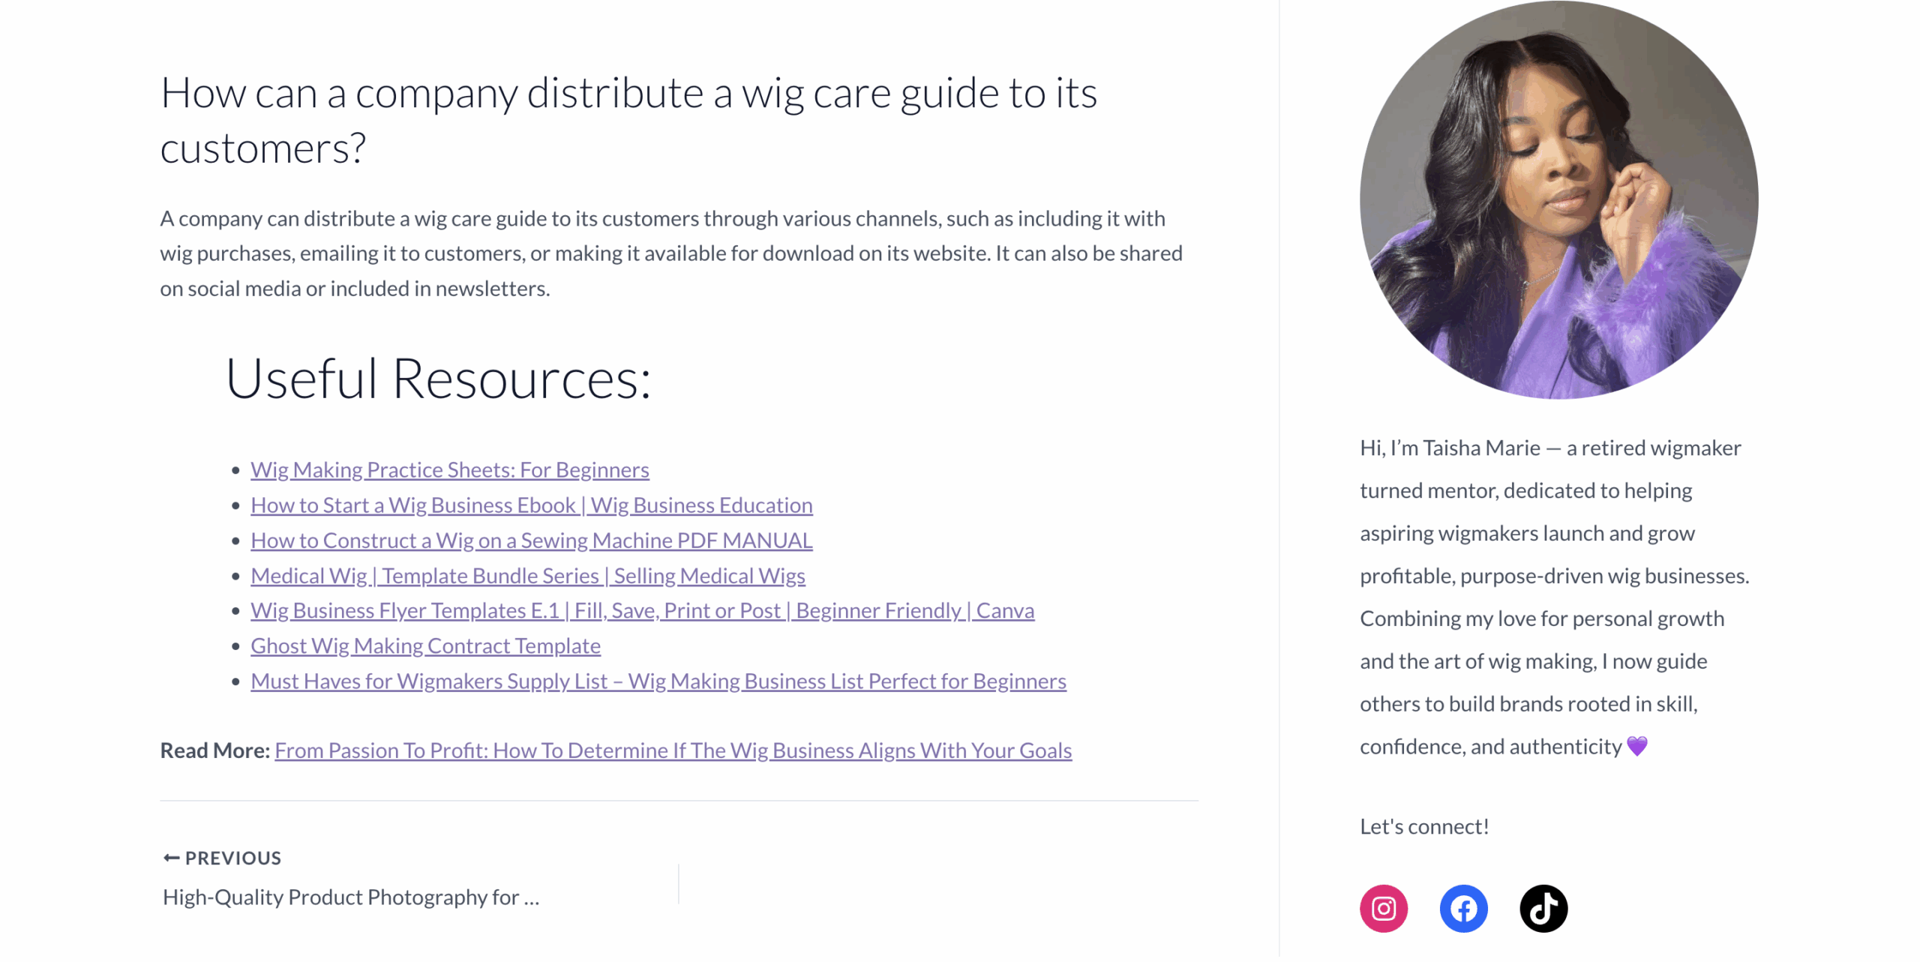
Task: Click the Let's connect! text
Action: tap(1423, 826)
